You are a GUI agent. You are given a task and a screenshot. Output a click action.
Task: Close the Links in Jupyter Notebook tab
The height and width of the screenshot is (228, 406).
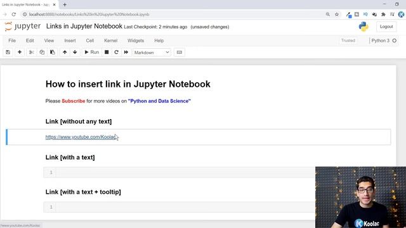coord(55,4)
